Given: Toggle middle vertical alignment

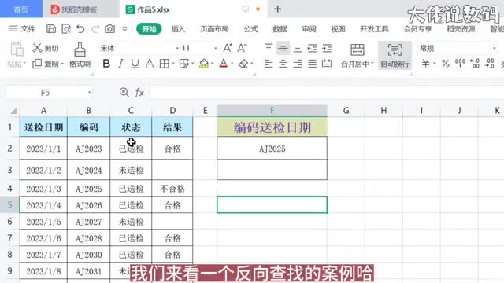Looking at the screenshot, I should coord(283,48).
